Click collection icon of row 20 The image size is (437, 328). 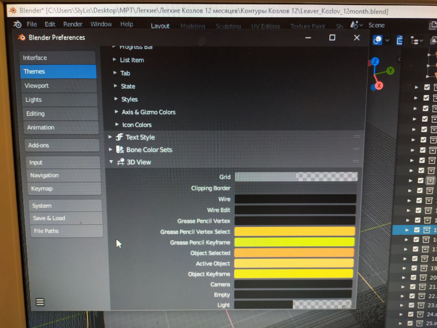[423, 277]
